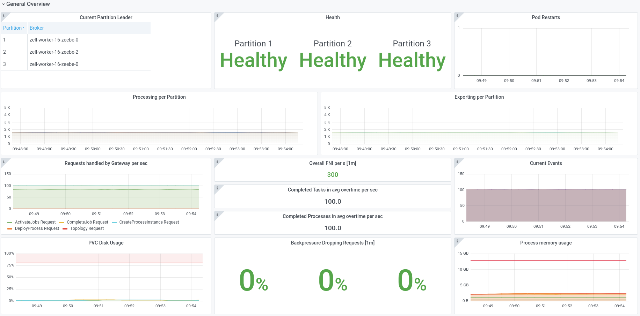Toggle ActivateJobs Request series in legend
Image resolution: width=640 pixels, height=316 pixels.
click(35, 222)
